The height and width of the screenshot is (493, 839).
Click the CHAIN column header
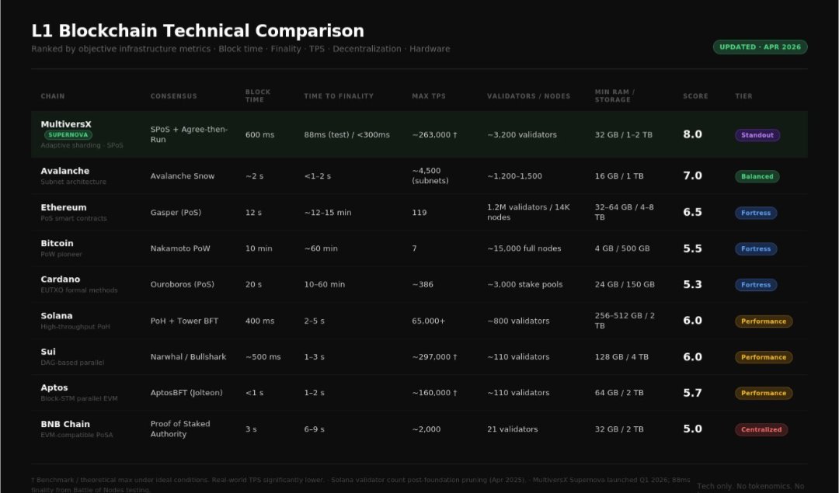tap(53, 96)
